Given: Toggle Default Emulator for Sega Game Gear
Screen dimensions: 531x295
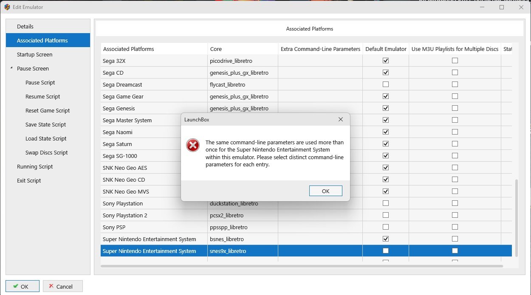Looking at the screenshot, I should 386,96.
